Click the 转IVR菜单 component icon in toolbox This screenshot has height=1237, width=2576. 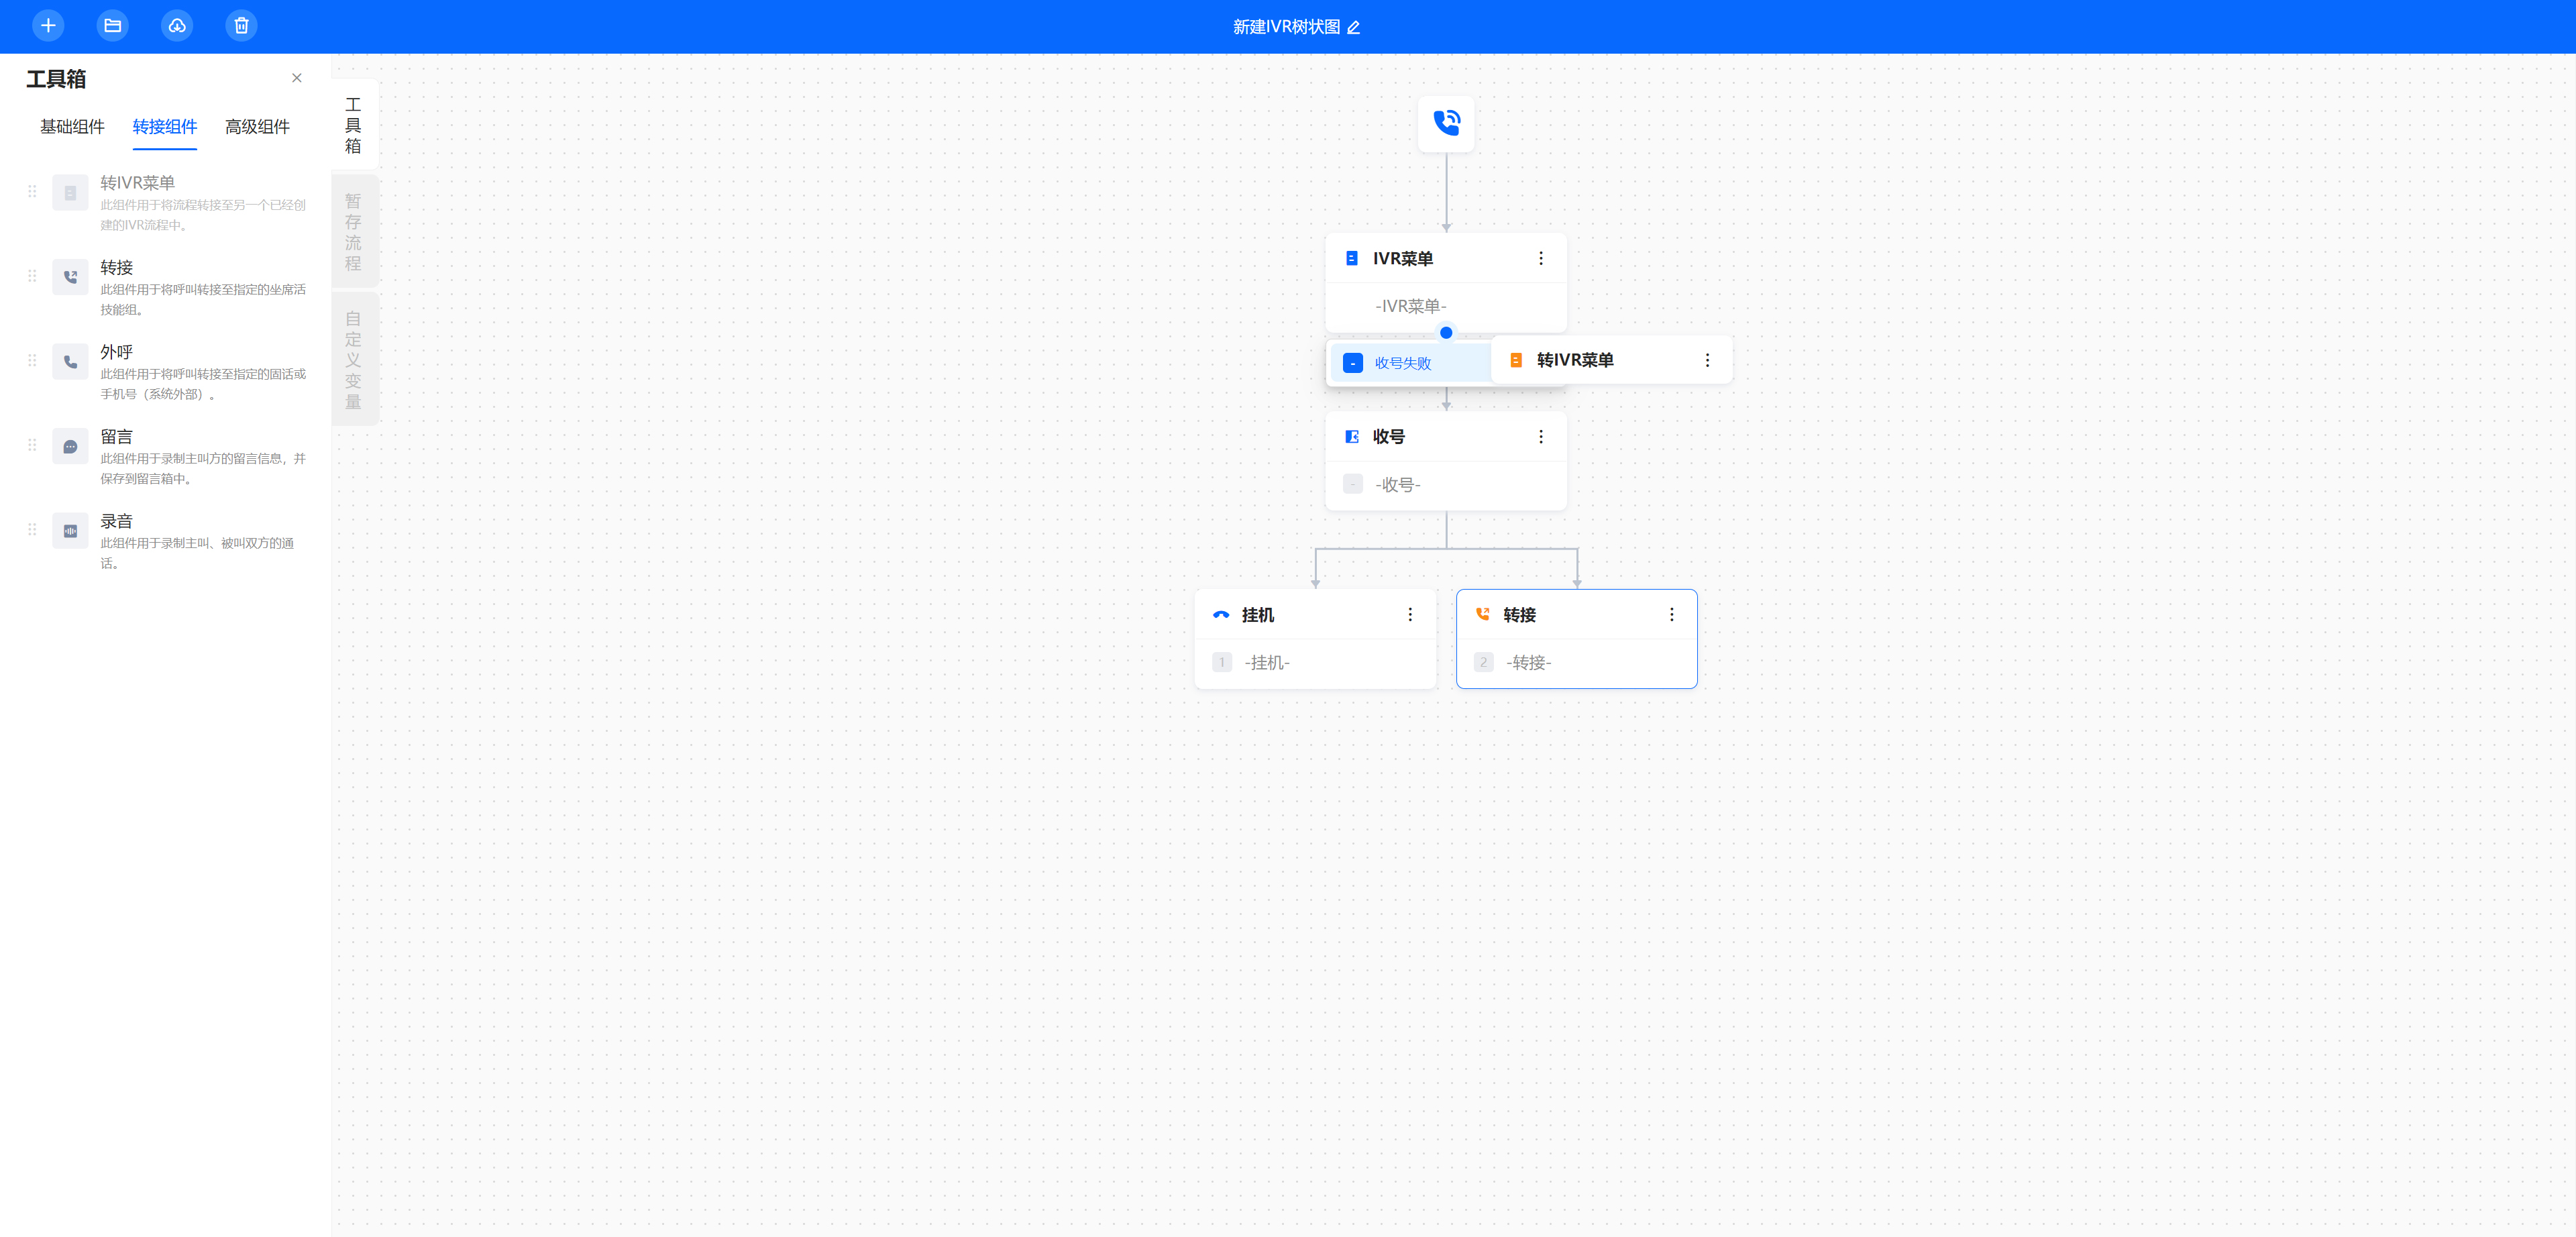click(70, 193)
